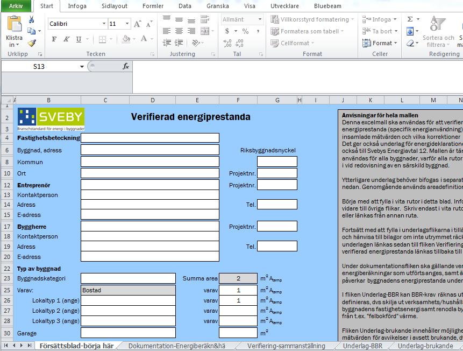Open Infoga cells dropdown
Image resolution: width=463 pixels, height=351 pixels.
[380, 19]
